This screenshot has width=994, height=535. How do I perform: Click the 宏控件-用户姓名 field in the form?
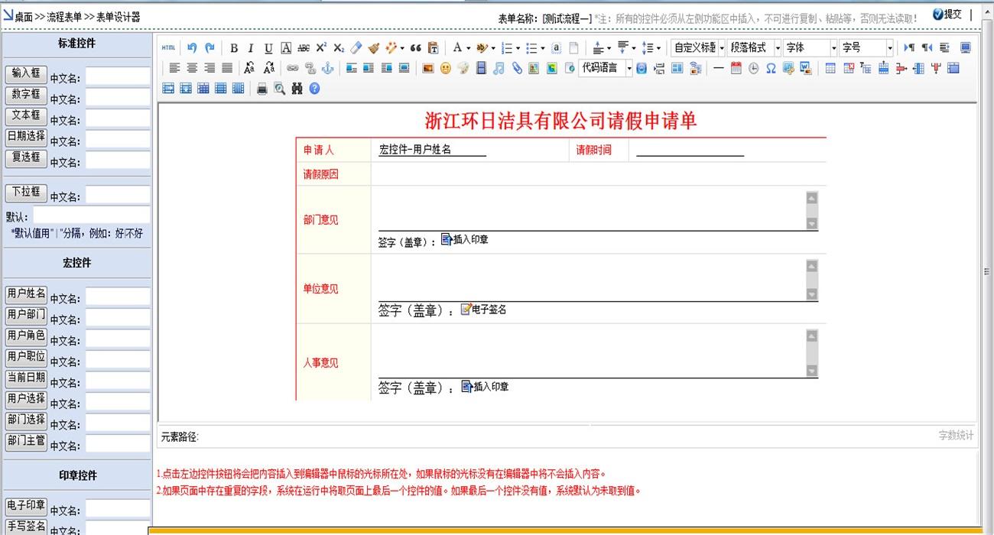[433, 150]
